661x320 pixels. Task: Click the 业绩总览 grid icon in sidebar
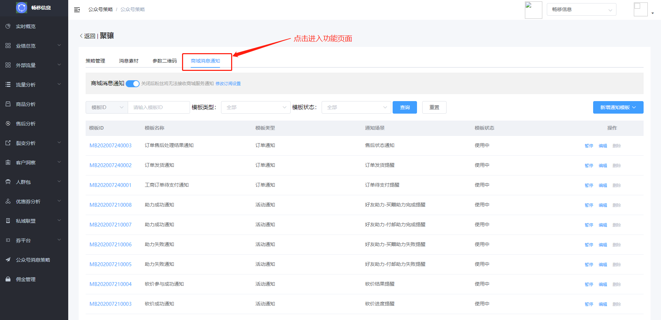coord(8,46)
